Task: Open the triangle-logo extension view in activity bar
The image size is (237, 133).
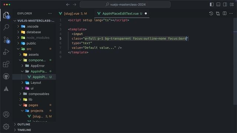Action: [x=6, y=89]
